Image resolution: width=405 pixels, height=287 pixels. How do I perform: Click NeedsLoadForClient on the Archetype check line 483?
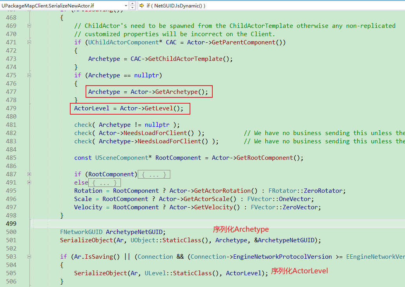click(x=170, y=141)
